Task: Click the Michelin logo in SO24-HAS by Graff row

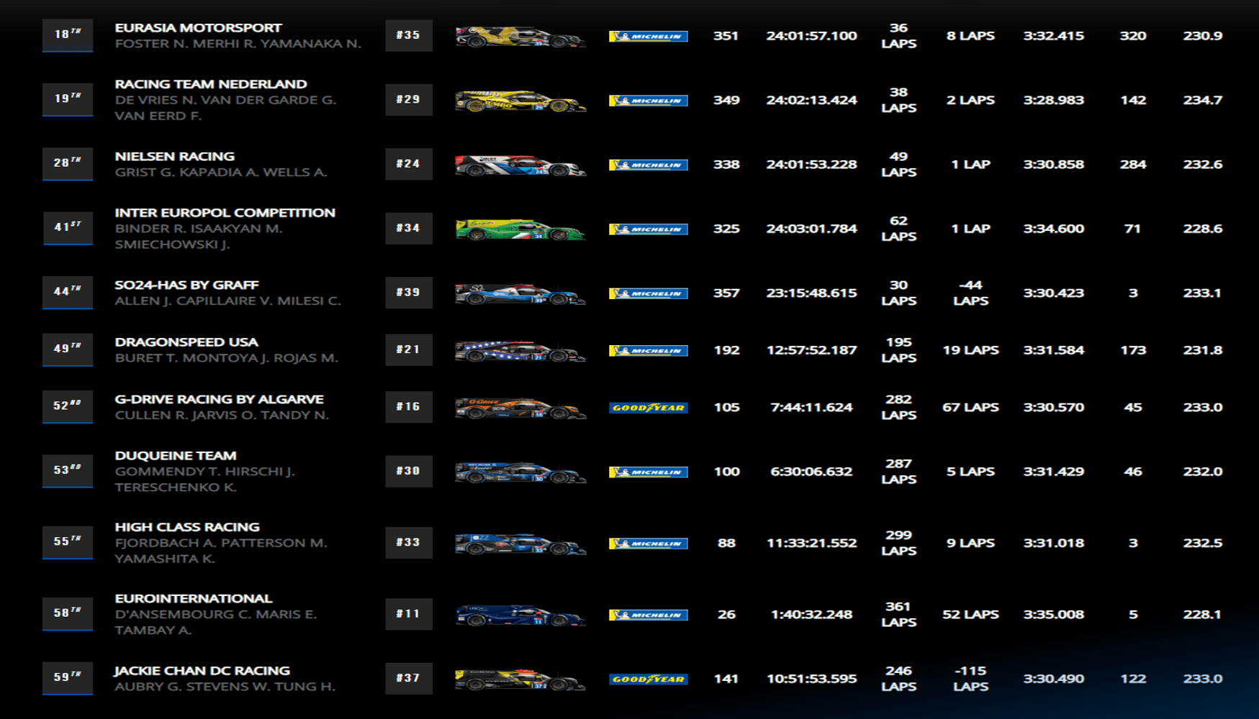Action: point(649,293)
